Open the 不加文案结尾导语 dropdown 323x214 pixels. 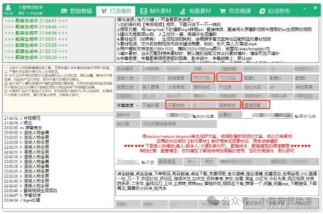179,124
